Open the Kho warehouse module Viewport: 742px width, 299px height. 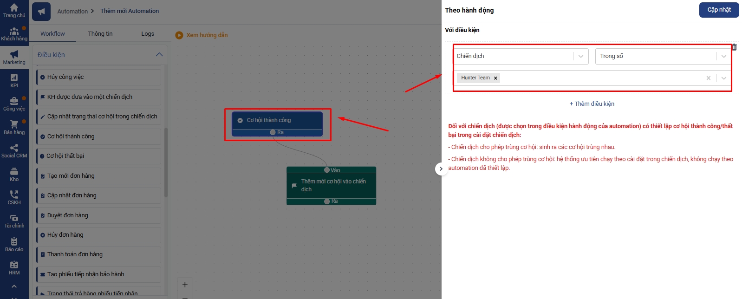pos(14,175)
